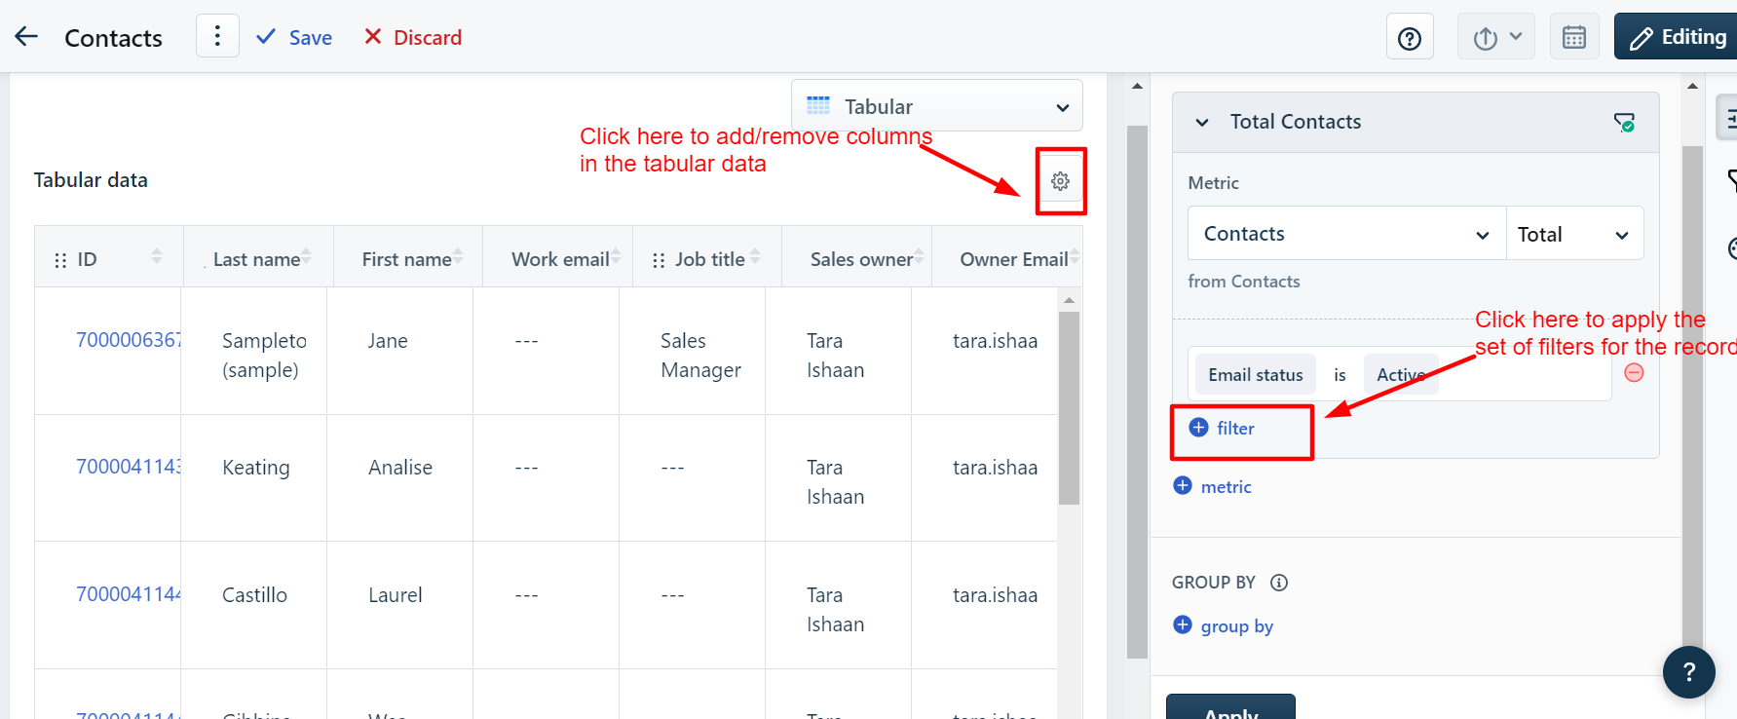Click the 'Contacts' page title

point(113,38)
